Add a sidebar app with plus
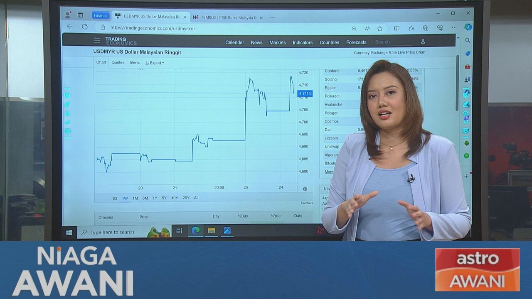 [466, 176]
